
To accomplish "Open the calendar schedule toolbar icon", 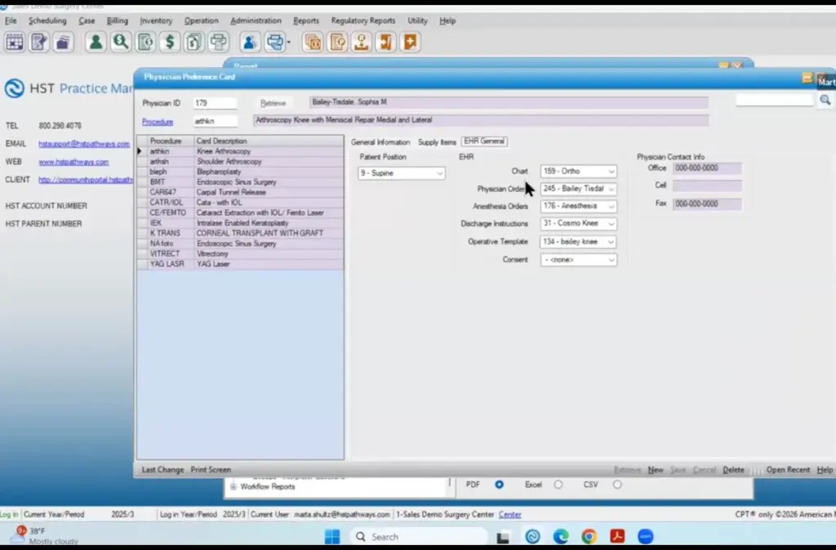I will tap(15, 42).
